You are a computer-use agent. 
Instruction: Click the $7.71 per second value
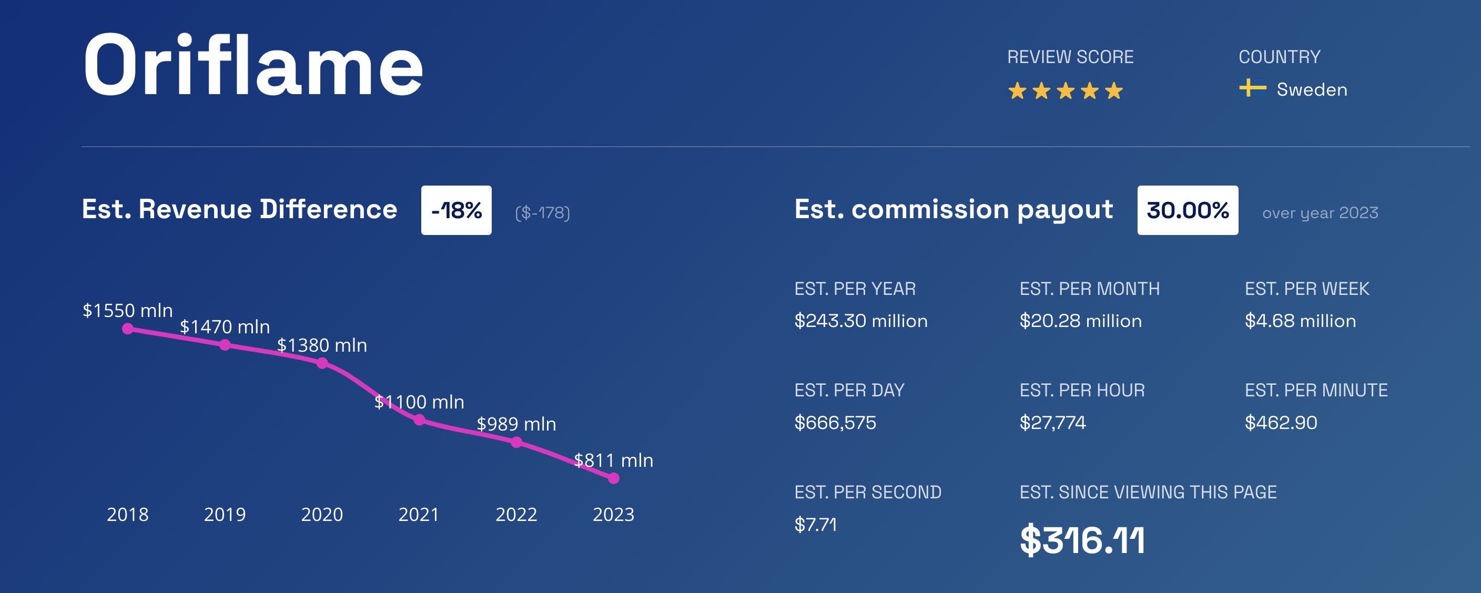point(815,525)
